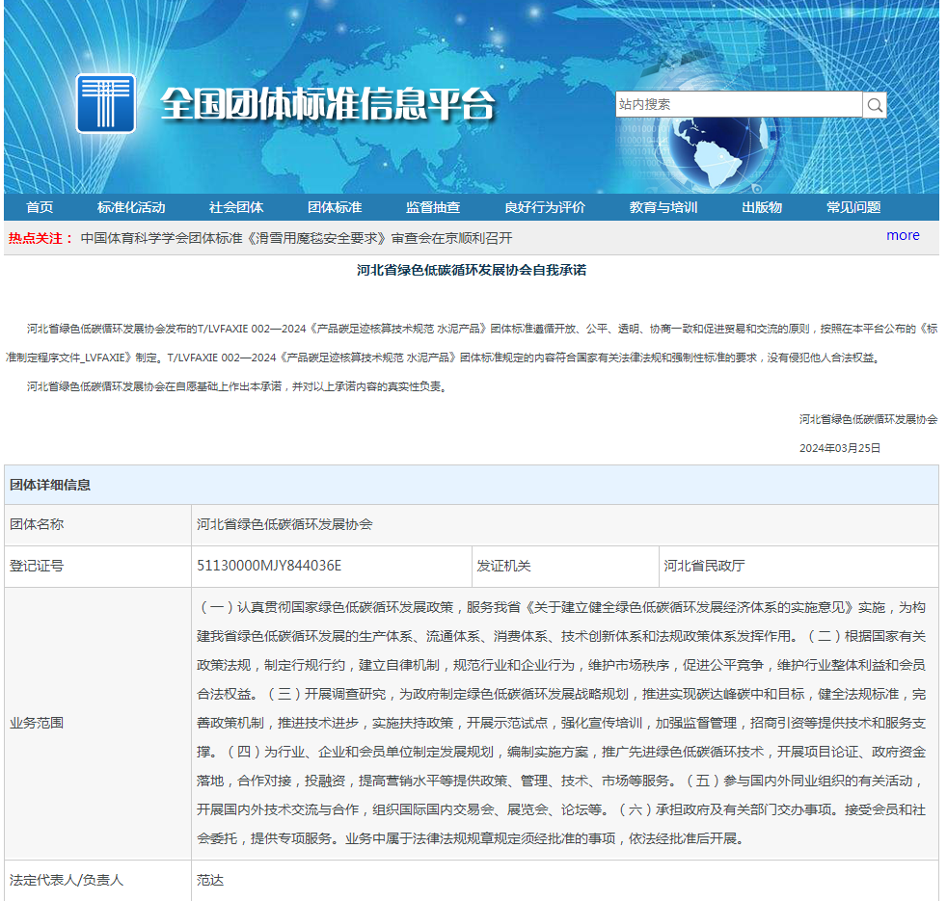Open 监督抽查 navigation item
Image resolution: width=947 pixels, height=901 pixels.
[433, 207]
